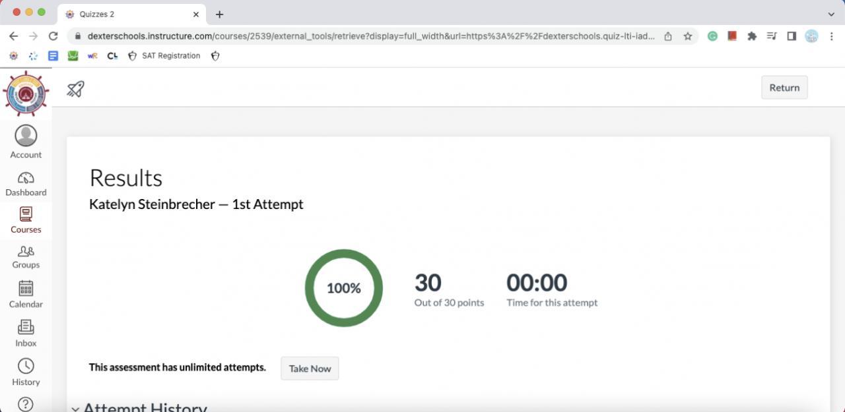Open Groups from the sidebar

pyautogui.click(x=26, y=256)
